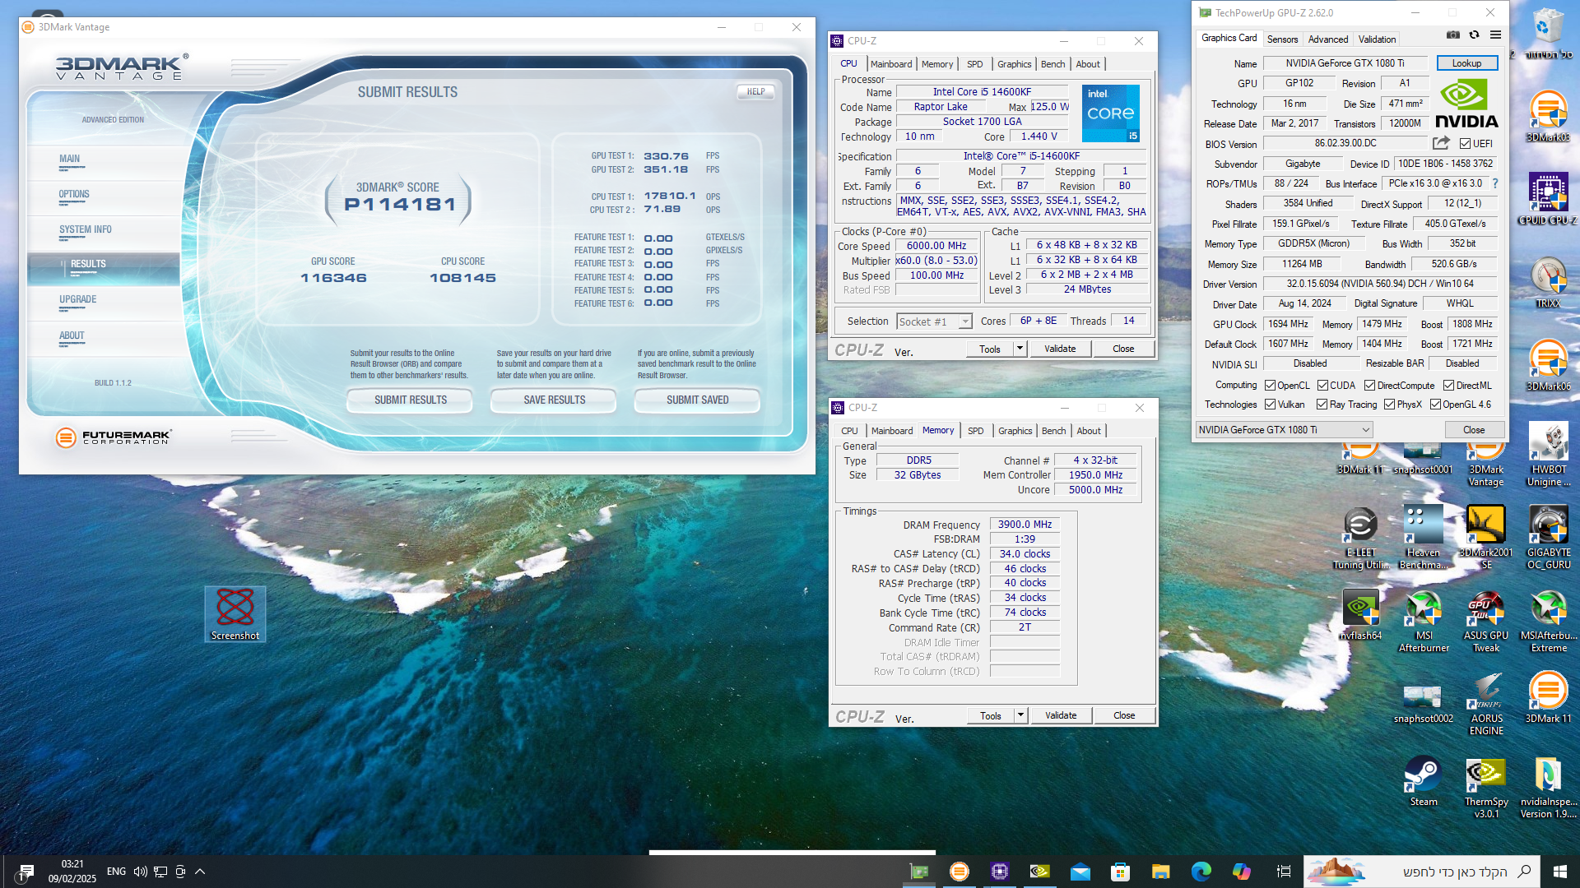Switch to Sensors tab in GPU-Z
This screenshot has width=1580, height=888.
coord(1282,39)
